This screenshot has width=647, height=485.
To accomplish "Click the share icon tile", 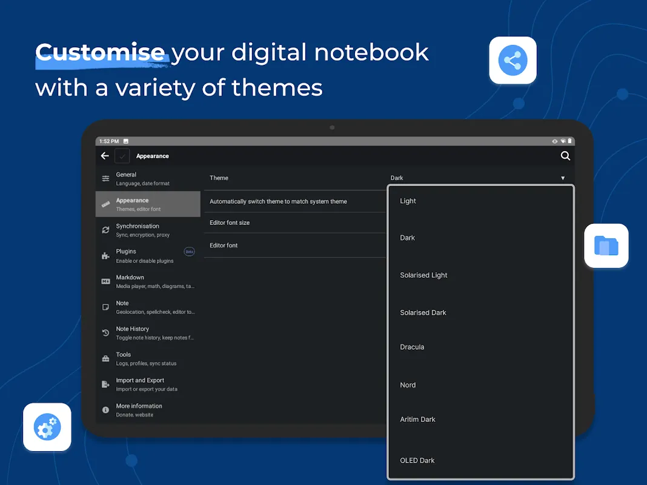I will tap(513, 60).
